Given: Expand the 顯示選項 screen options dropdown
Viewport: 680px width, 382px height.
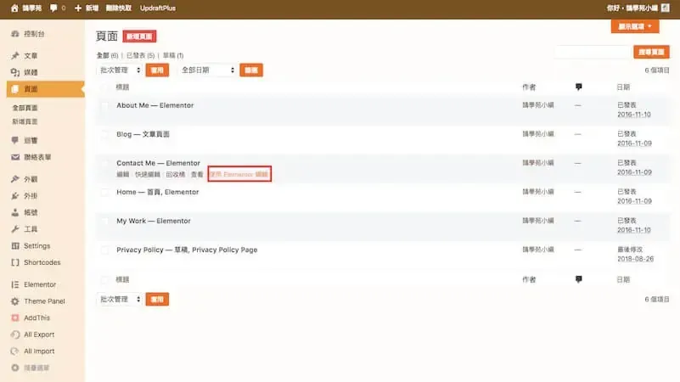Looking at the screenshot, I should click(x=635, y=26).
